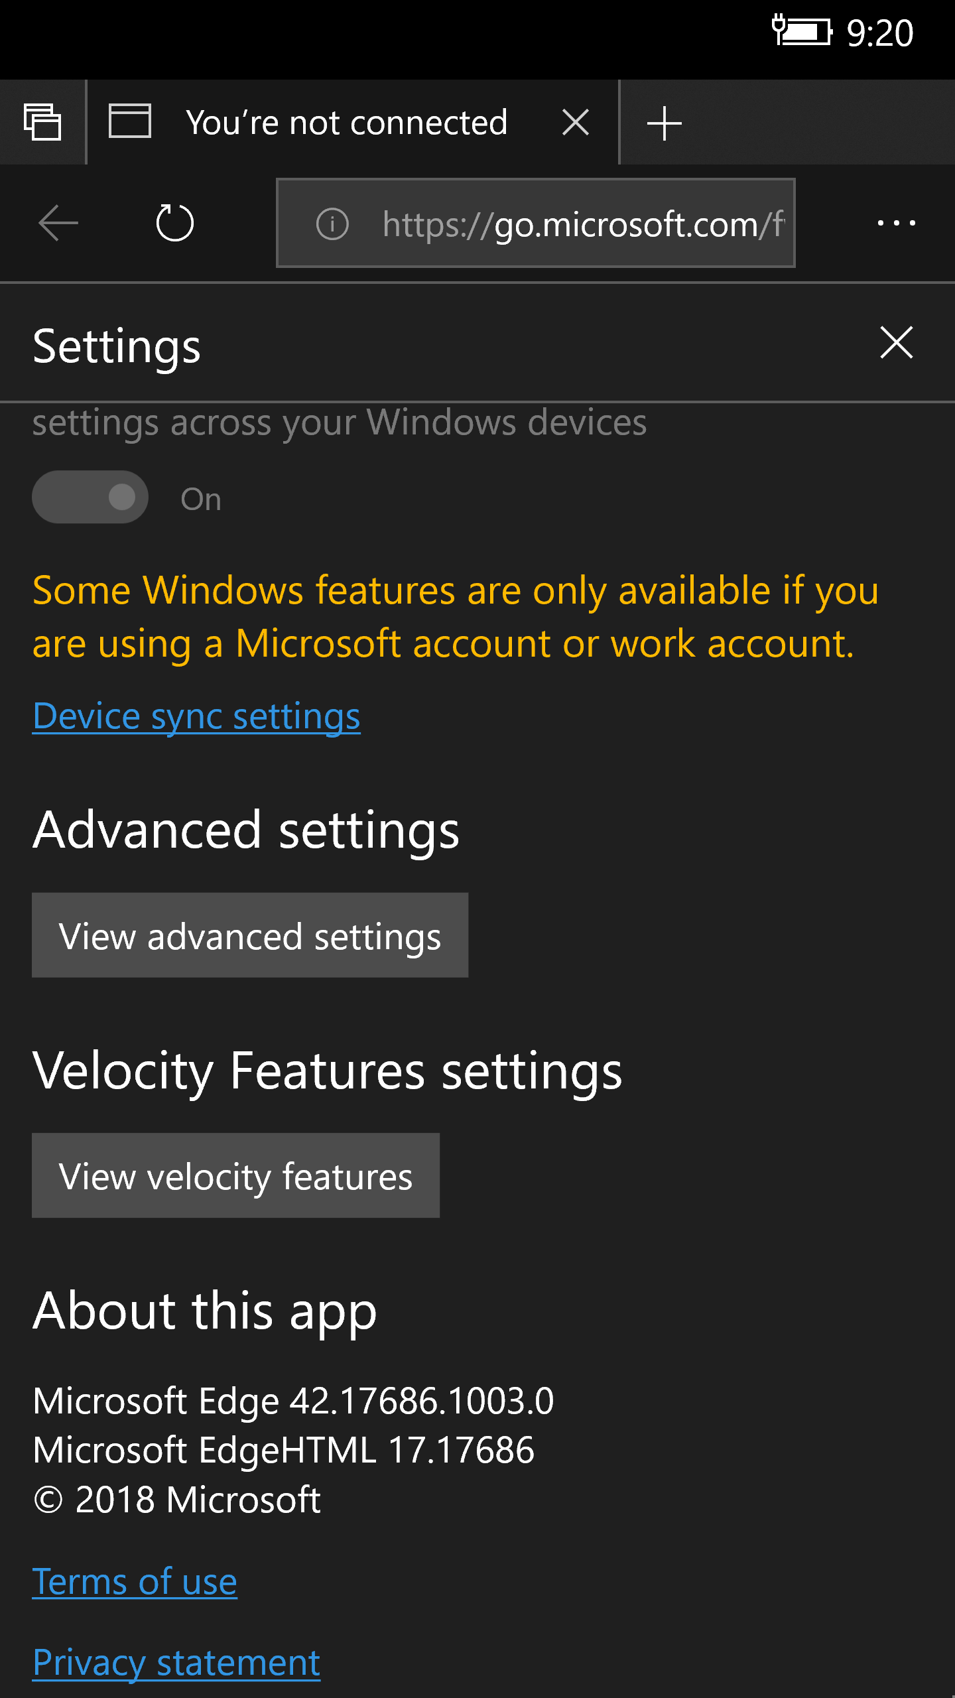Screen dimensions: 955x1698
Task: Open a new tab with plus icon
Action: (664, 123)
